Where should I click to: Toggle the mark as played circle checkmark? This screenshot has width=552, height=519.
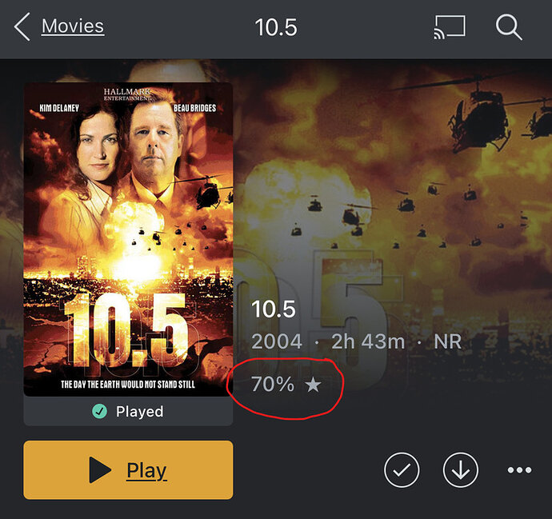click(402, 470)
